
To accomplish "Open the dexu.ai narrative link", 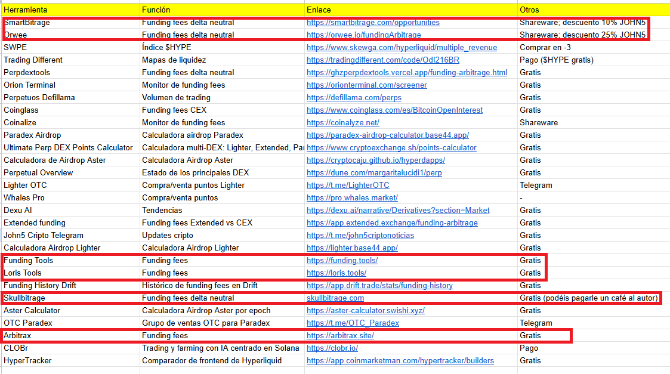I will pyautogui.click(x=398, y=211).
